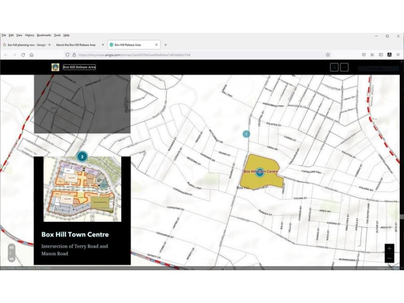
Task: Switch to the 'box hill planning nsw' Google tab
Action: pos(24,44)
